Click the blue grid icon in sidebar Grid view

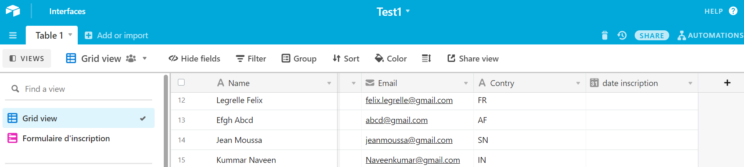pos(12,118)
